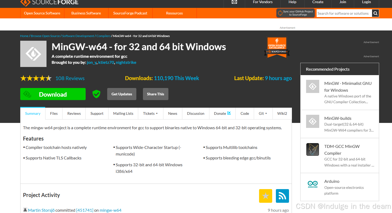
Task: Click the TDM-GCC MinGW Compiler title
Action: pos(342,150)
